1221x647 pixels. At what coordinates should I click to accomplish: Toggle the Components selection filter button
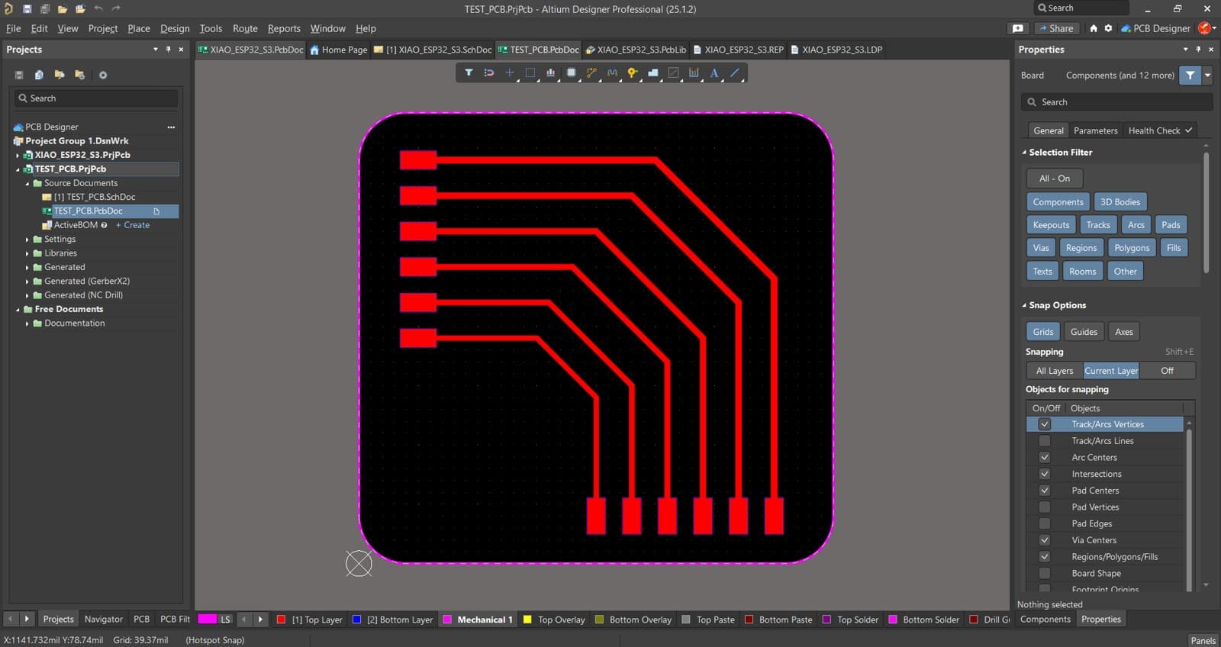click(x=1058, y=202)
